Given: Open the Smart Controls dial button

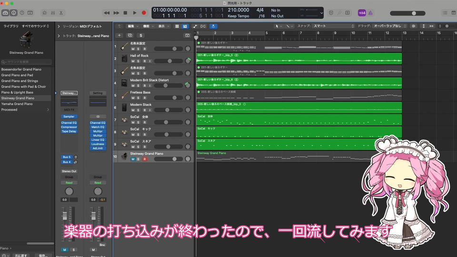Looking at the screenshot, I should (44, 13).
